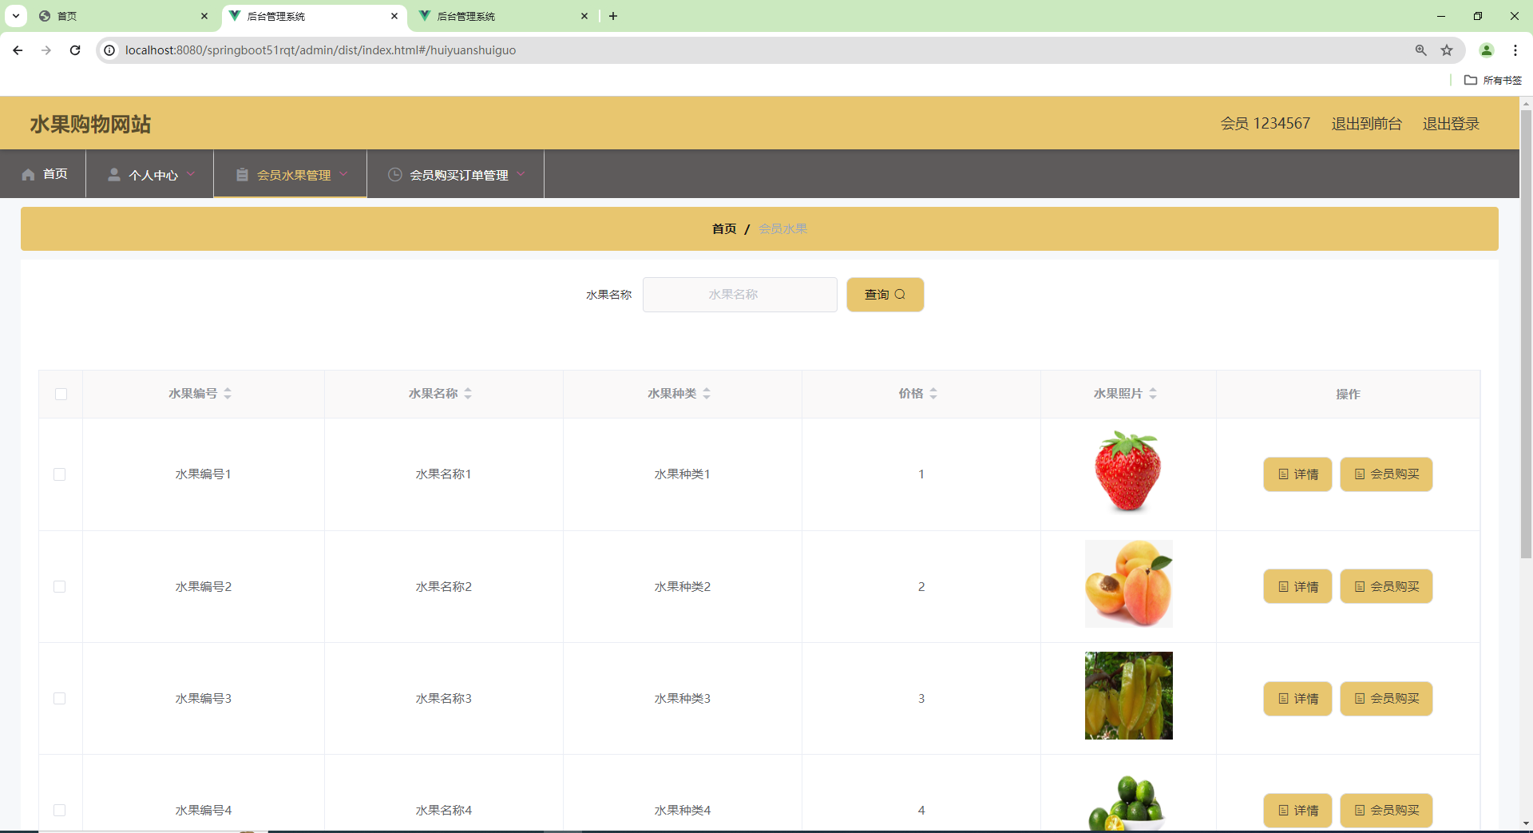
Task: Check the checkbox for 水果编号3 row
Action: [60, 698]
